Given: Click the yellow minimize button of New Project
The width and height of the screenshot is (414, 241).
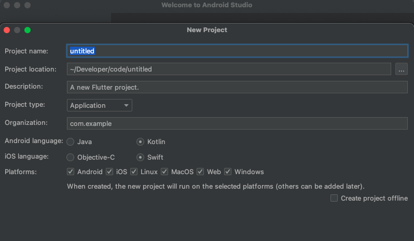Looking at the screenshot, I should tap(17, 30).
